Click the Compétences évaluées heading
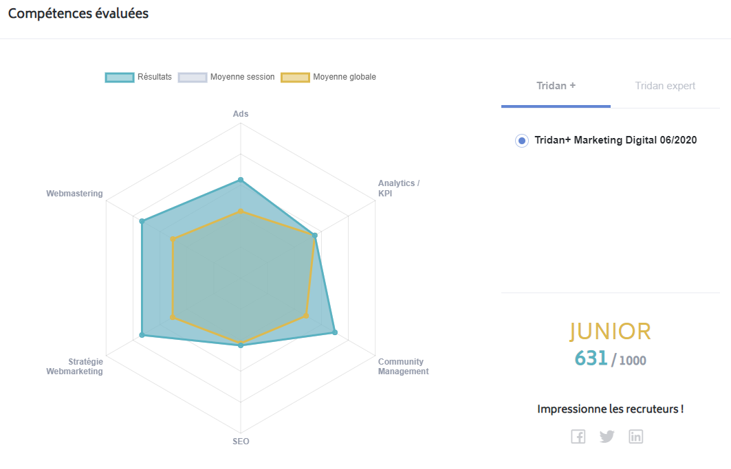 [78, 14]
